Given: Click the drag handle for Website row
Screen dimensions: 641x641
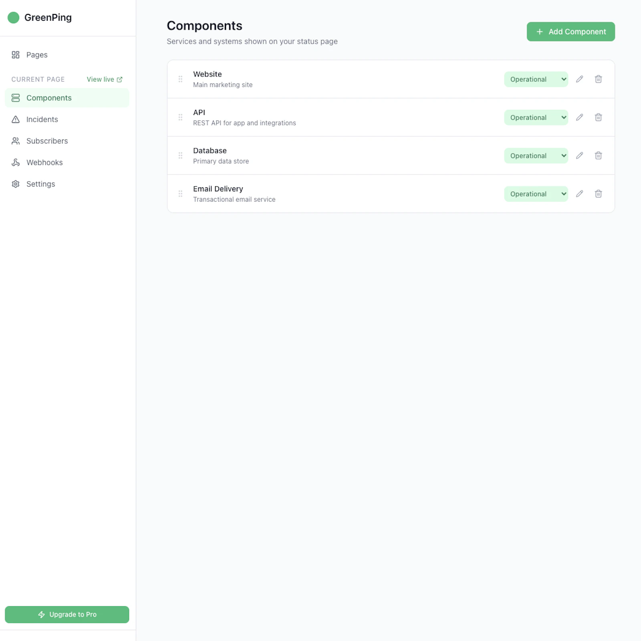Looking at the screenshot, I should click(180, 79).
